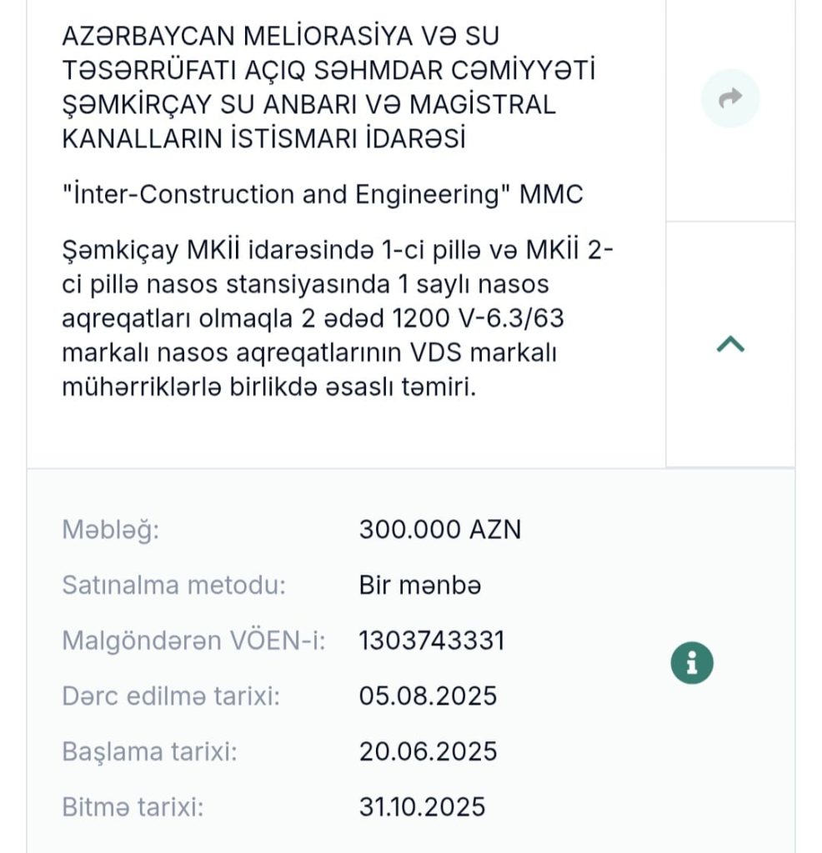Collapse the contract details with the chevron
The width and height of the screenshot is (822, 853).
pos(730,344)
